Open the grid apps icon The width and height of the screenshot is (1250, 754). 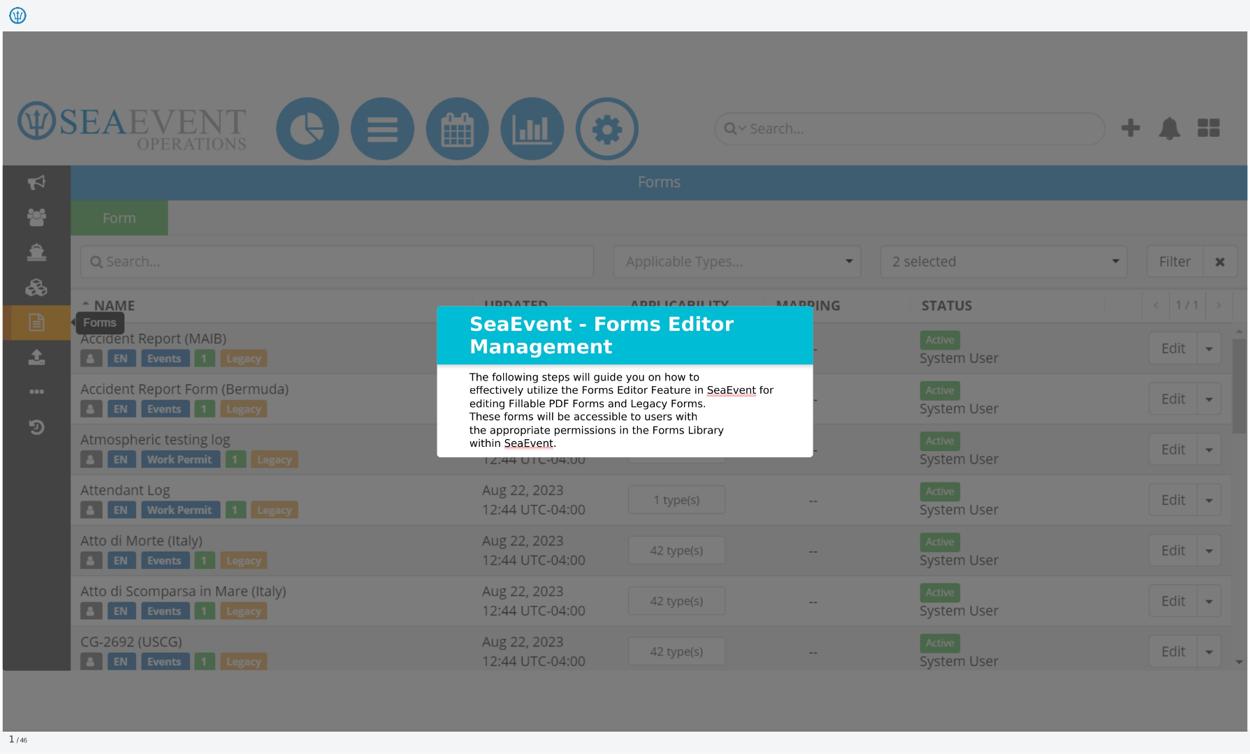[1208, 128]
